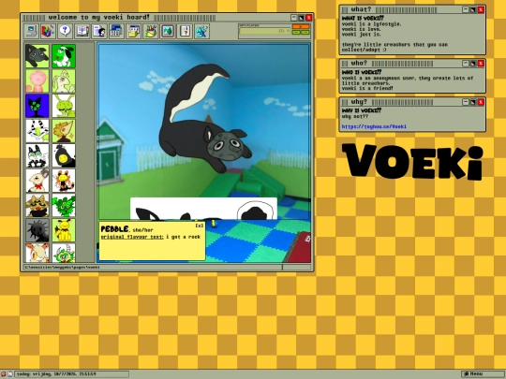Click the mp3 player track display field
The height and width of the screenshot is (379, 506).
[265, 31]
